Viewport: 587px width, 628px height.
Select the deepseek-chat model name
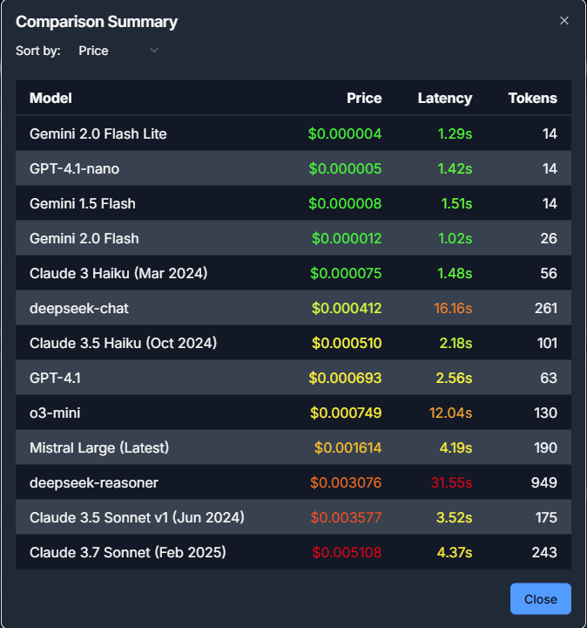point(79,308)
